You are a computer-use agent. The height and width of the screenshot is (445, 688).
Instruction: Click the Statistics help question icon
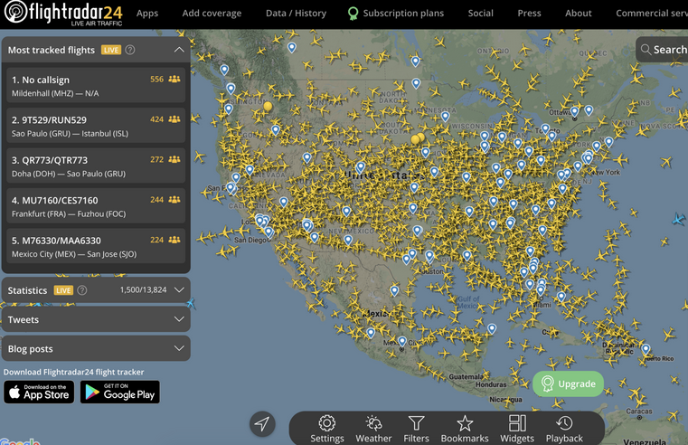pos(82,290)
